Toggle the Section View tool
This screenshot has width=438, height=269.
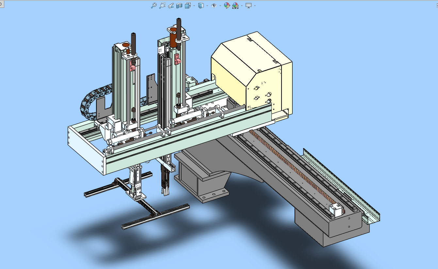(179, 6)
